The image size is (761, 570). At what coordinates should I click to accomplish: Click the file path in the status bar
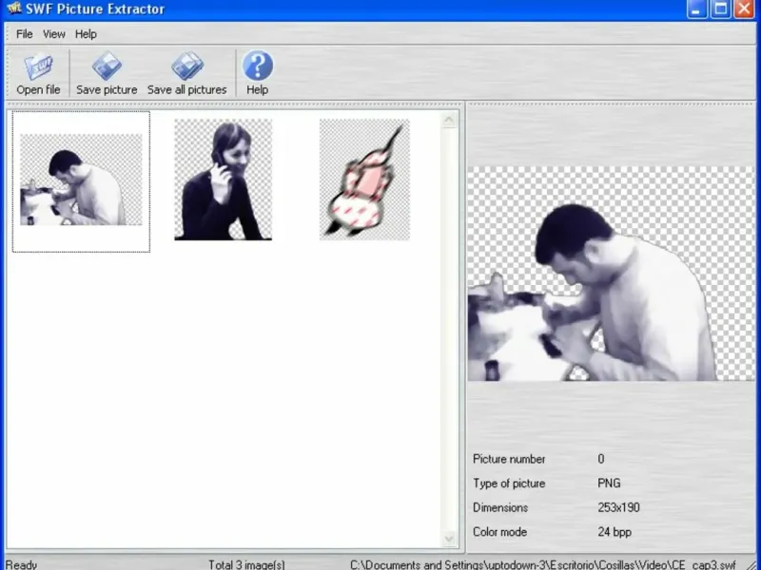[x=542, y=564]
